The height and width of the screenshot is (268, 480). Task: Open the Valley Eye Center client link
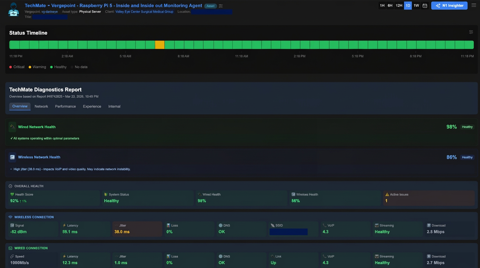pyautogui.click(x=144, y=12)
